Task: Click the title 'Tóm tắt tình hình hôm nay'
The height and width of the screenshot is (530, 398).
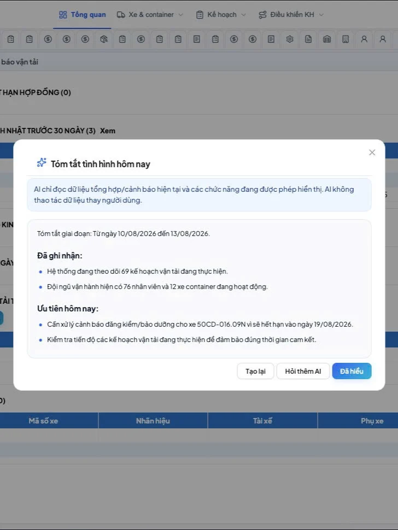Action: [101, 164]
